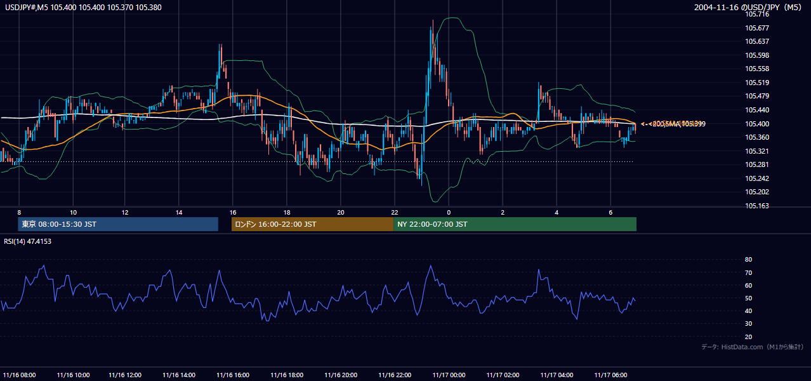Click price axis label 105.637

(756, 41)
